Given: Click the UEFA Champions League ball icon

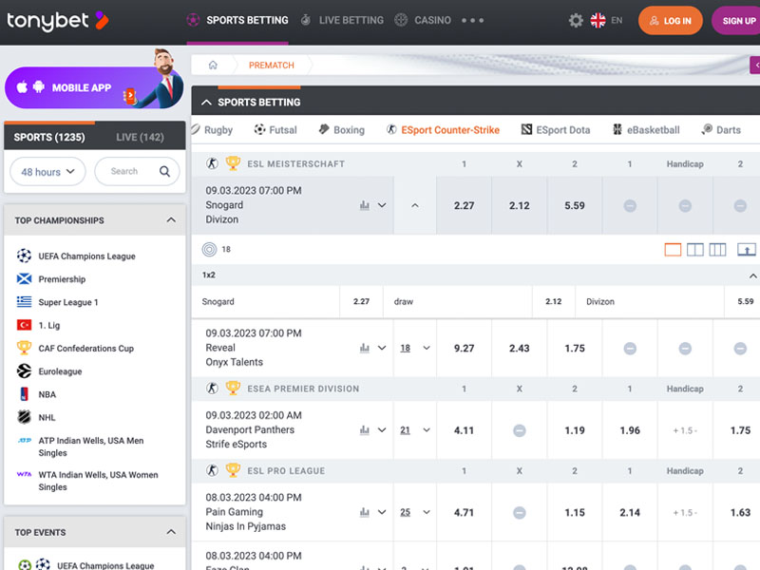Looking at the screenshot, I should tap(24, 256).
